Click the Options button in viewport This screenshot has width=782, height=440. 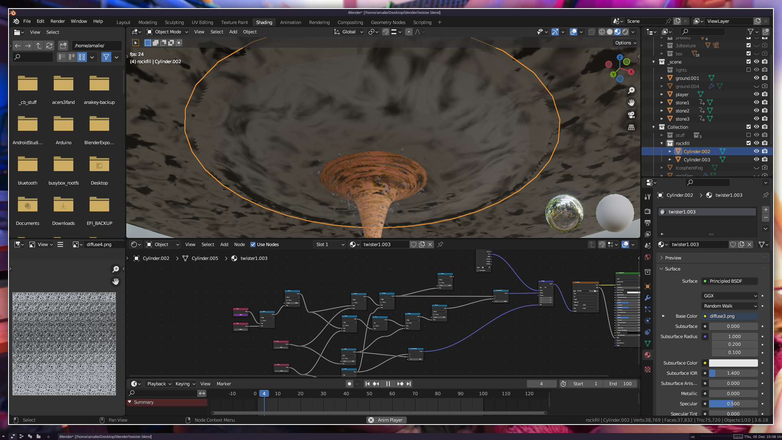click(x=625, y=43)
